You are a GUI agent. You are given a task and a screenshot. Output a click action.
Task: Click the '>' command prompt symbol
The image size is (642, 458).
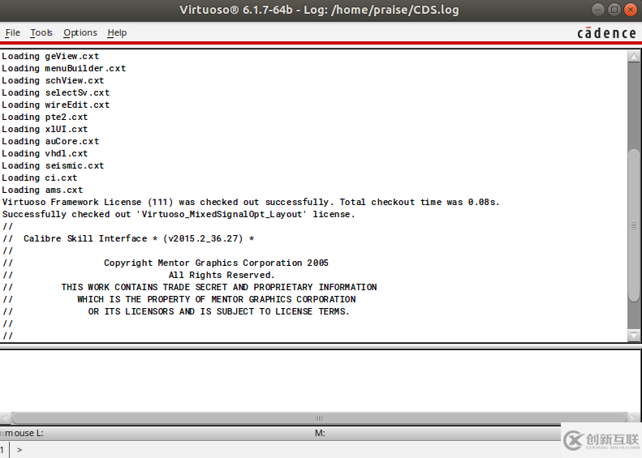[x=19, y=450]
